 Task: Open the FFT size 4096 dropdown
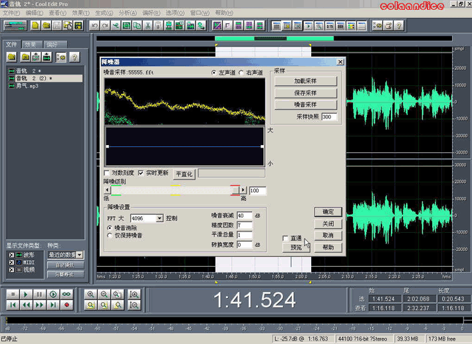pos(160,218)
